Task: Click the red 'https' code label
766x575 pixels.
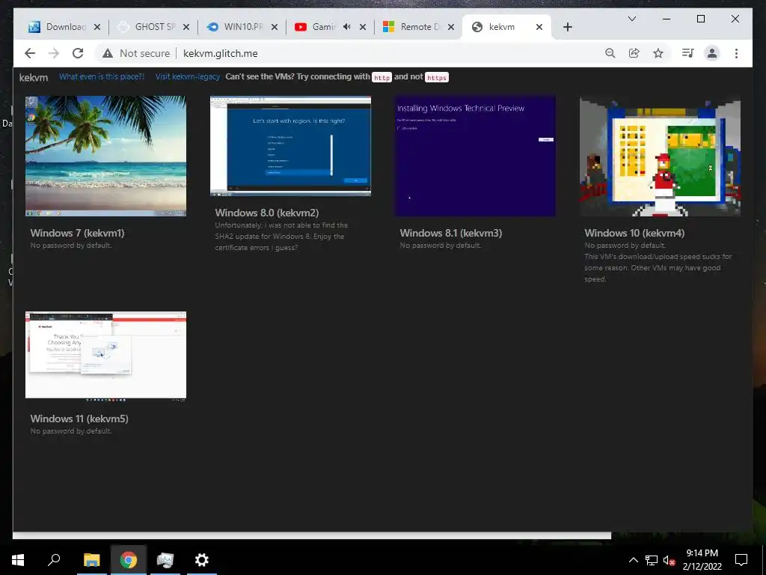Action: pyautogui.click(x=437, y=77)
